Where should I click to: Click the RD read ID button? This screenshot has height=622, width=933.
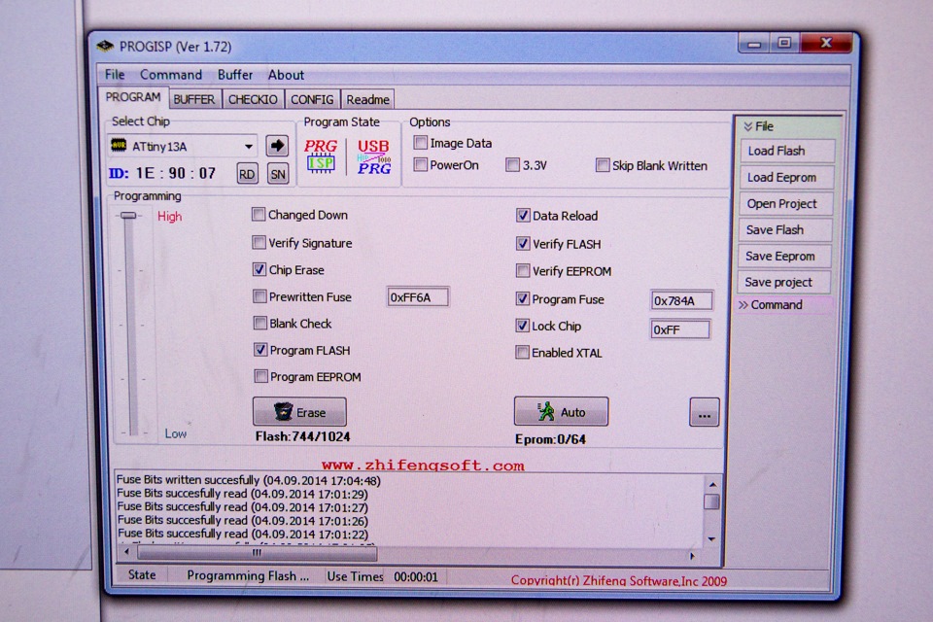click(247, 174)
